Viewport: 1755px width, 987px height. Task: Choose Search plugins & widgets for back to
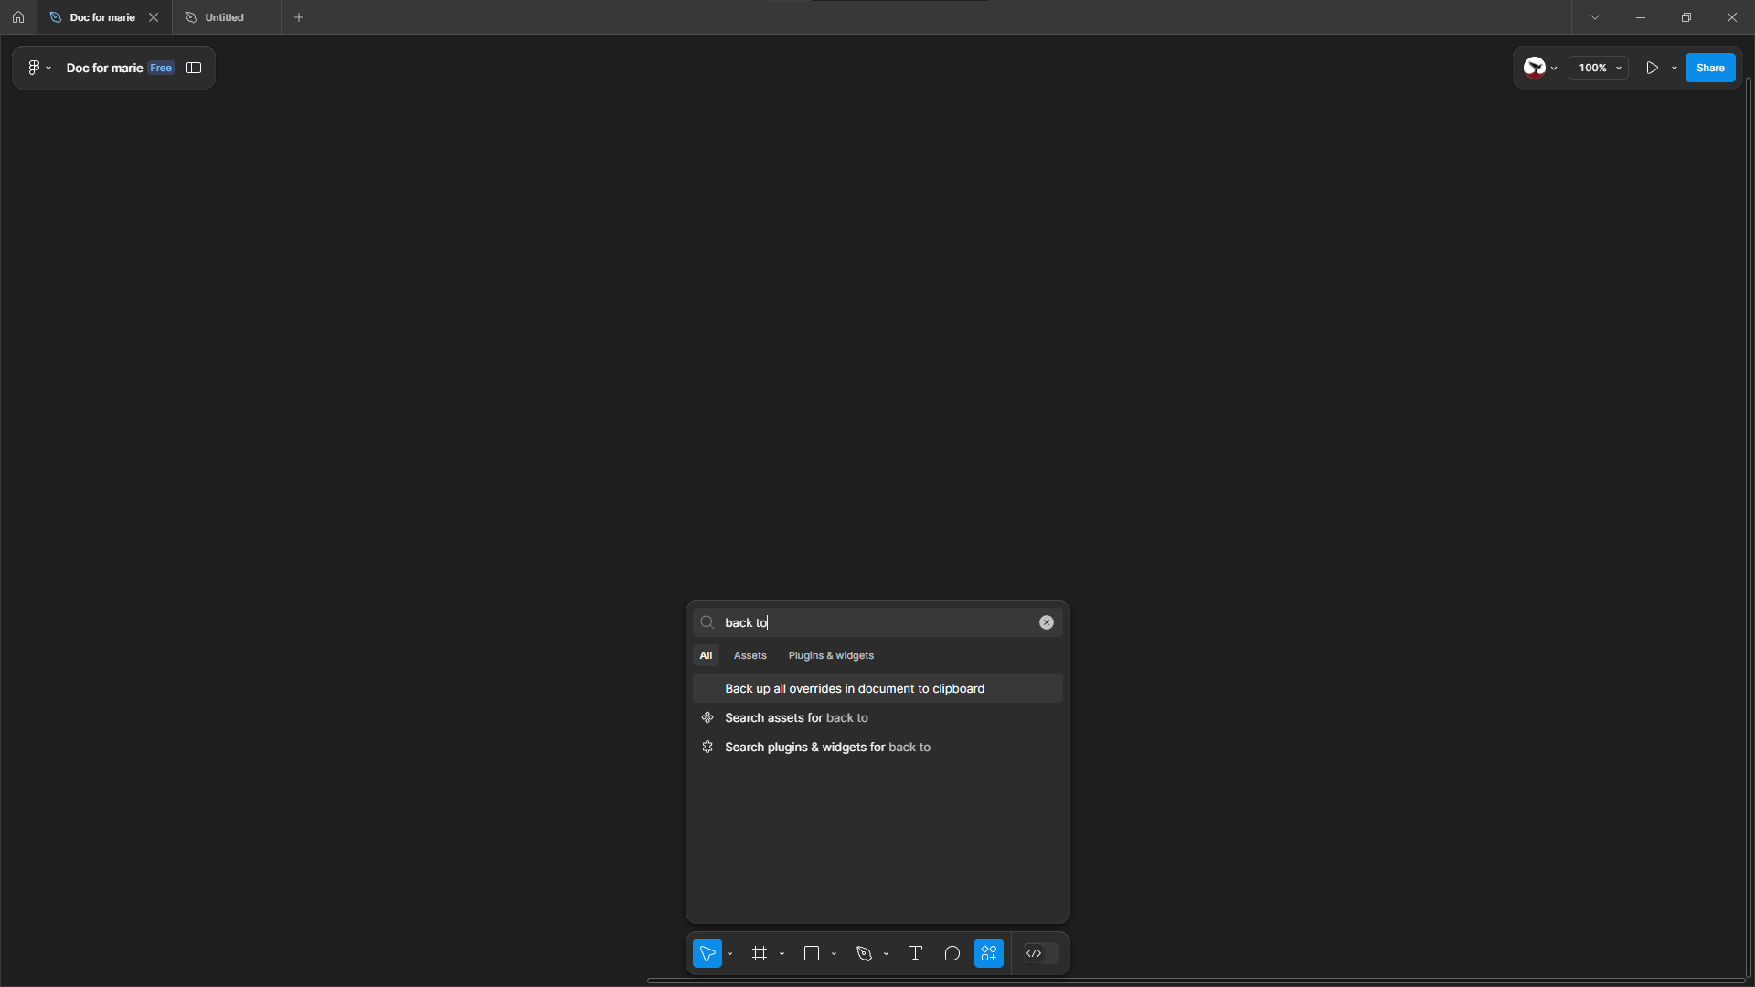(877, 747)
